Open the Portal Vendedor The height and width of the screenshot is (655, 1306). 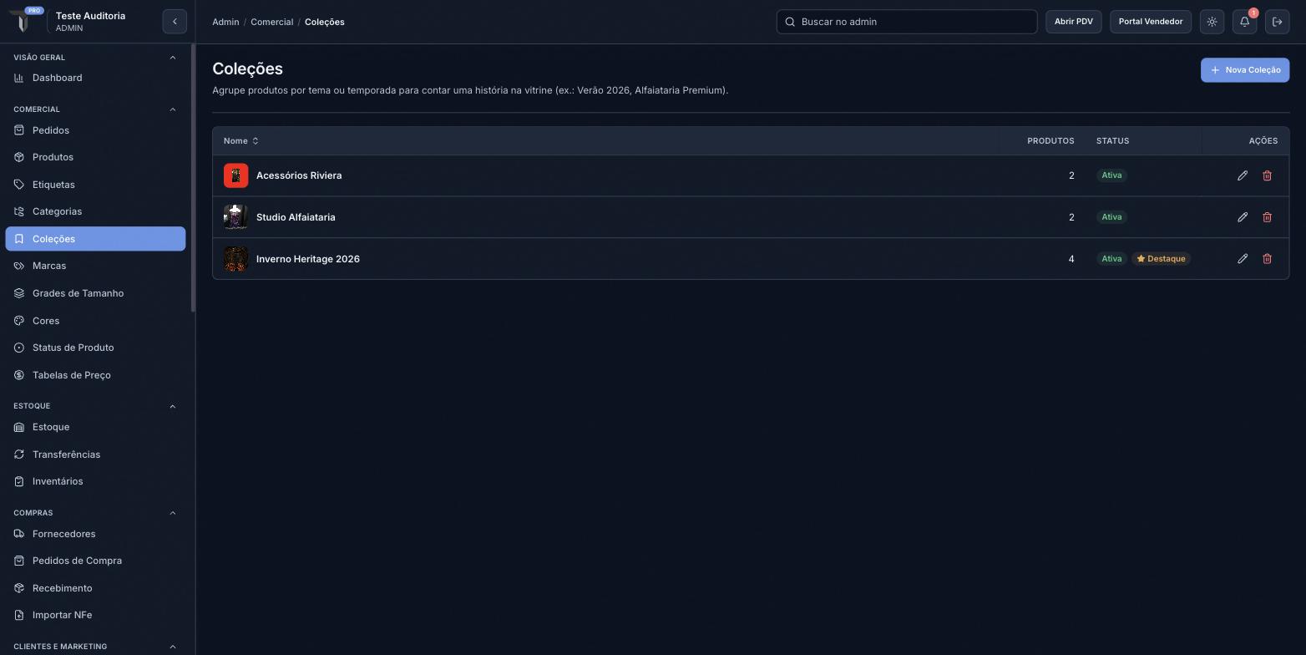coord(1150,22)
